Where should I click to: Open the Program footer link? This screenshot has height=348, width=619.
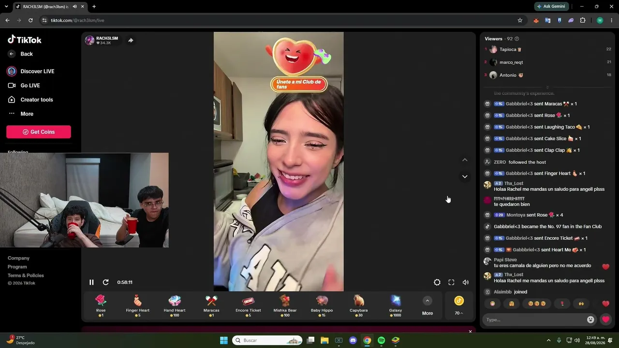coord(17,267)
